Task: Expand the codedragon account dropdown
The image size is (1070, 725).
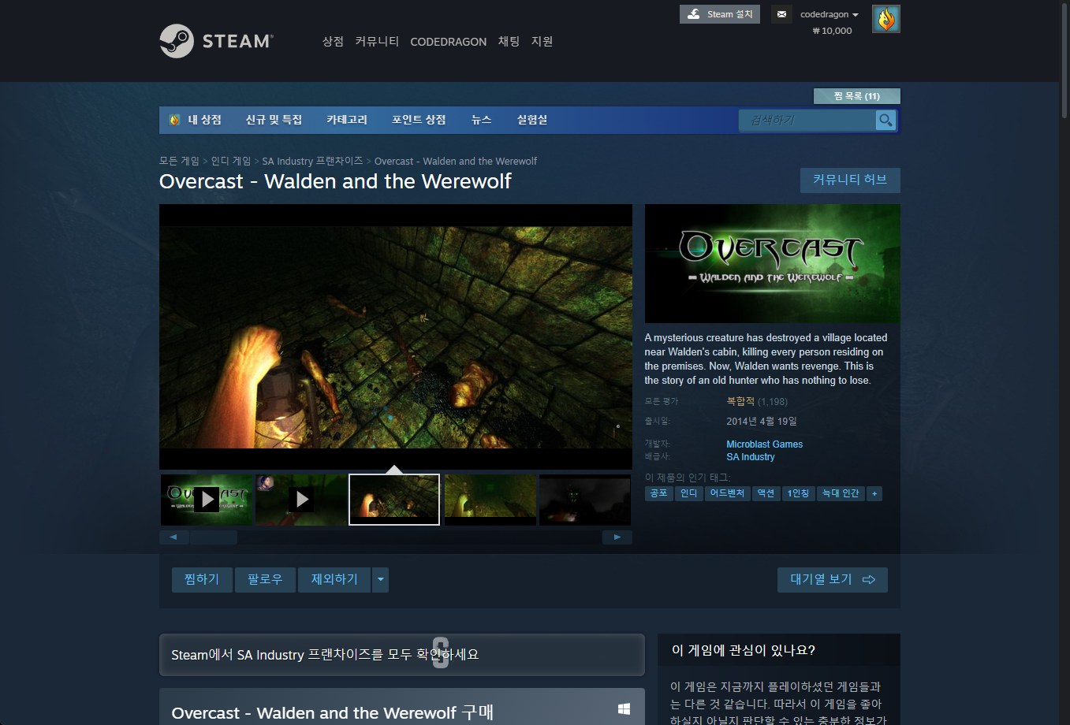Action: tap(830, 14)
